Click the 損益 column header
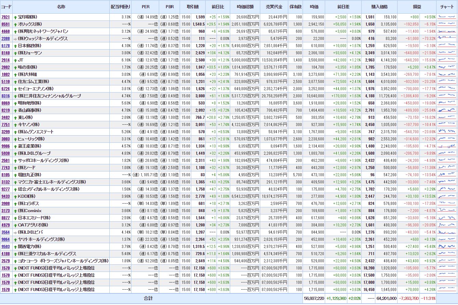 [x=417, y=7]
